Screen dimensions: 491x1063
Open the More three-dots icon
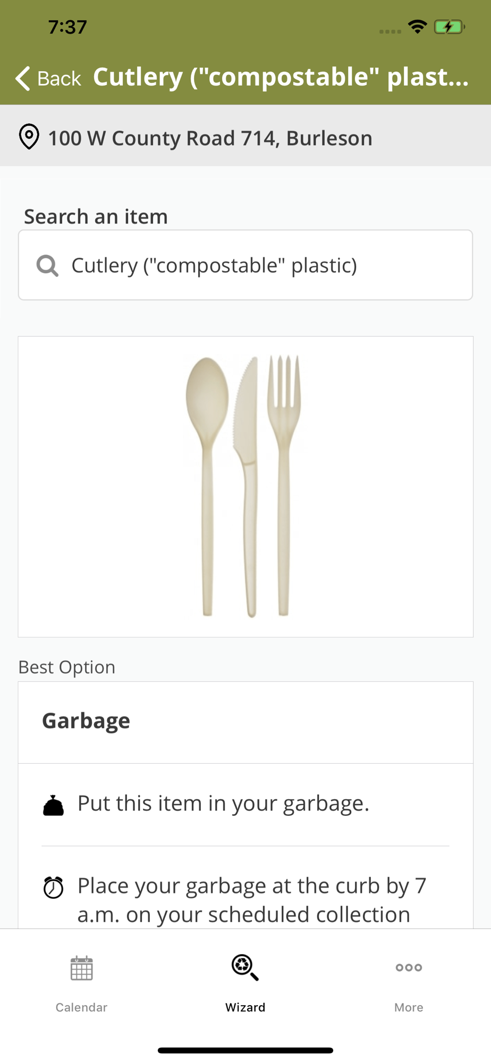point(409,967)
